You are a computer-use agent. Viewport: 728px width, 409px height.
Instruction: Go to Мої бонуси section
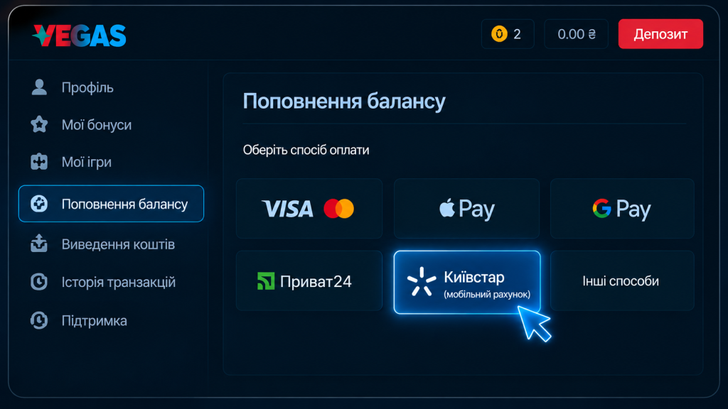click(x=97, y=125)
